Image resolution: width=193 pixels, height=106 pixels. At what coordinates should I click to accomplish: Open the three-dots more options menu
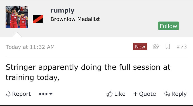click(x=43, y=94)
